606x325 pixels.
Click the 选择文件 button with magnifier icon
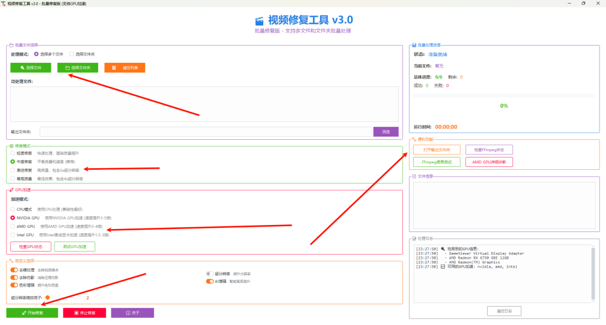30,67
